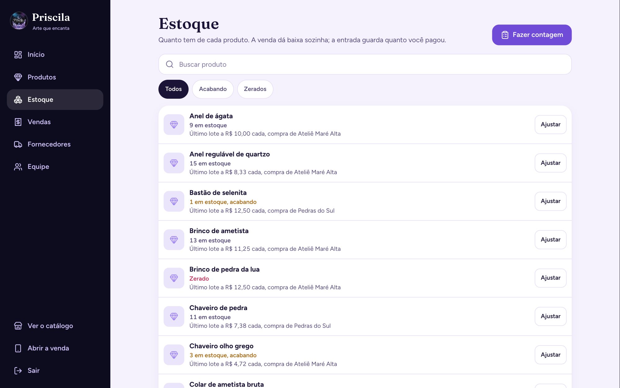The height and width of the screenshot is (388, 620).
Task: Click the red Zerado status text
Action: point(199,279)
